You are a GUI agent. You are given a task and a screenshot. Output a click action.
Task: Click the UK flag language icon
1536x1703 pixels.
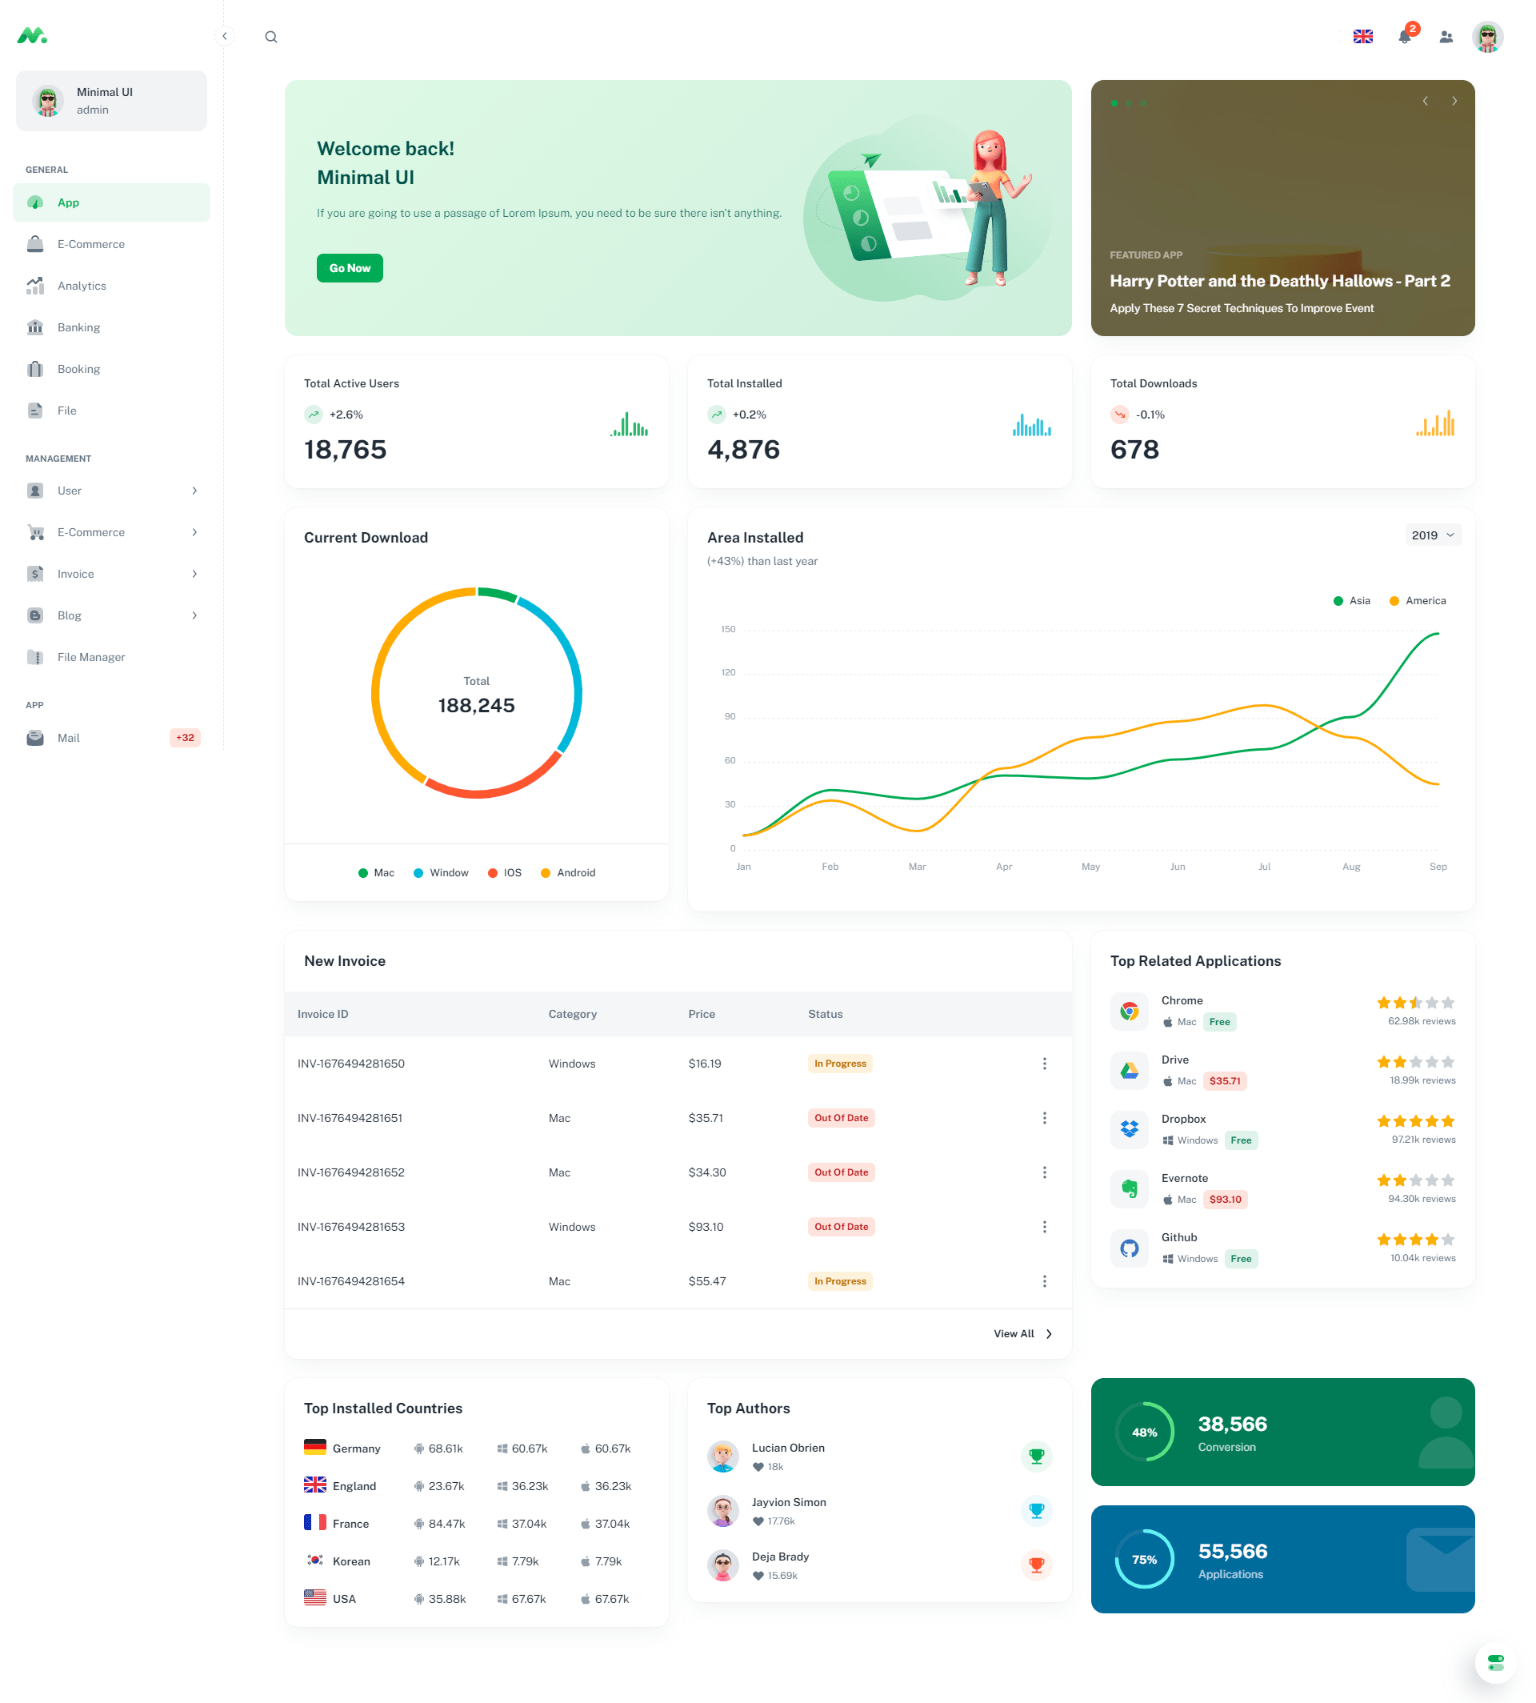click(1362, 36)
